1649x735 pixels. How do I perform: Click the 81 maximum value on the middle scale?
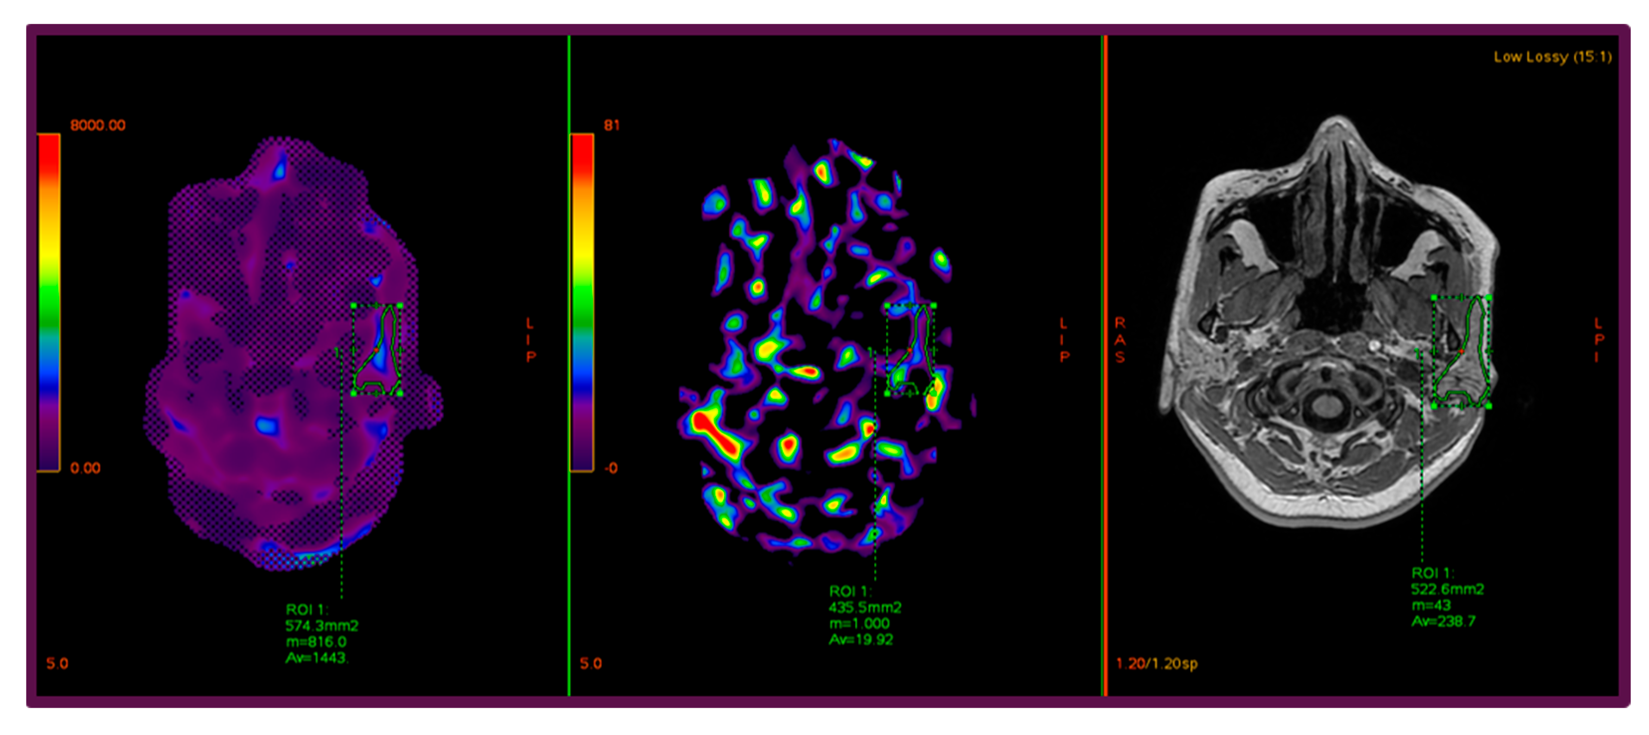coord(611,126)
